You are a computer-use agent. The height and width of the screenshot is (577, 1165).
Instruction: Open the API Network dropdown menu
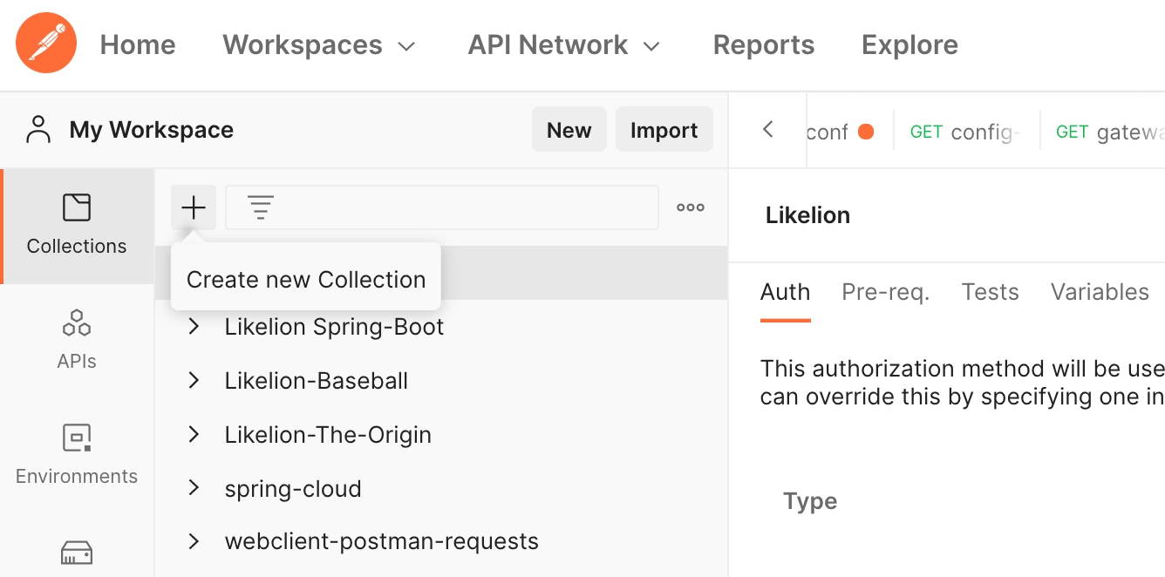[x=563, y=45]
